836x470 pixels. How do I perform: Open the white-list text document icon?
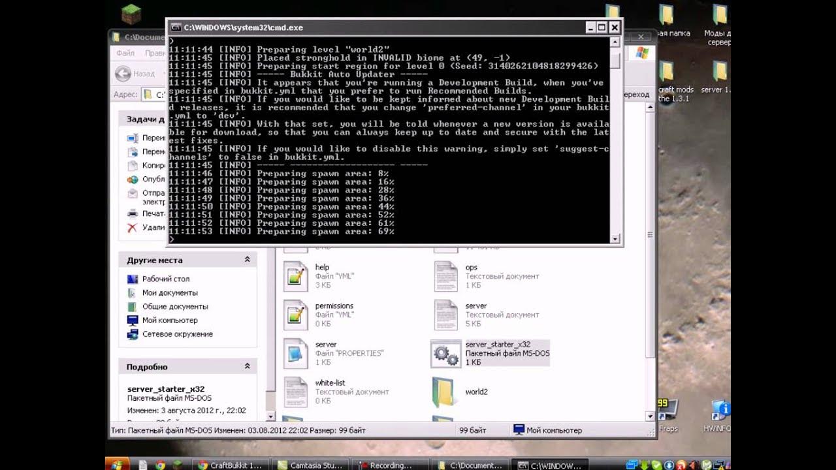(x=295, y=392)
